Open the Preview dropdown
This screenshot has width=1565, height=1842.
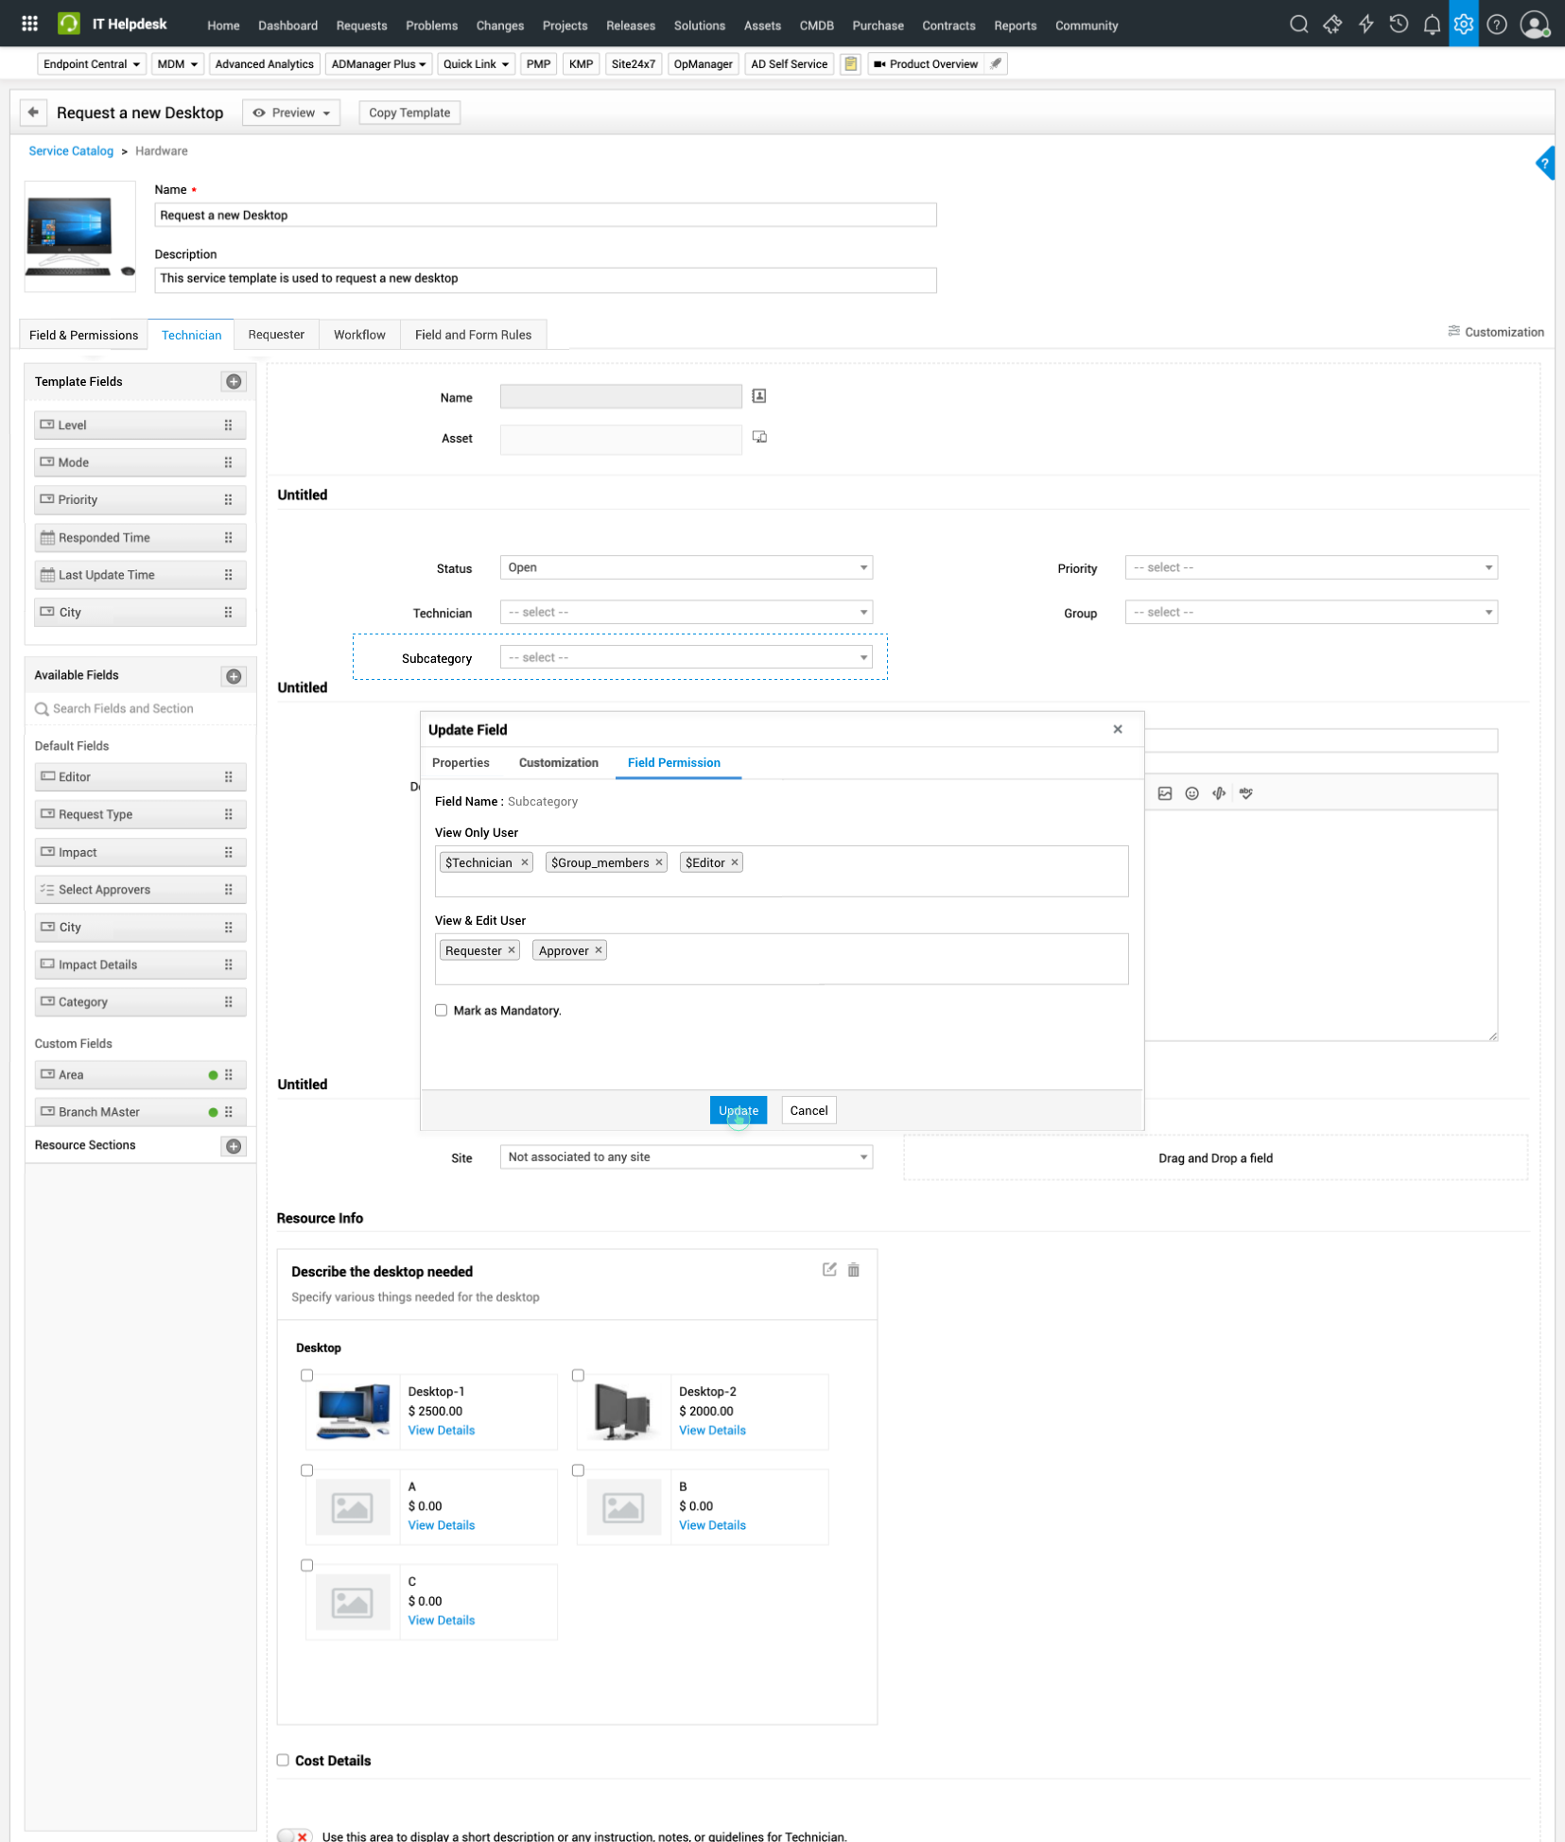point(291,113)
